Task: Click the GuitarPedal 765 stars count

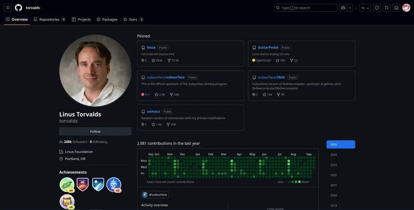Action: point(281,60)
